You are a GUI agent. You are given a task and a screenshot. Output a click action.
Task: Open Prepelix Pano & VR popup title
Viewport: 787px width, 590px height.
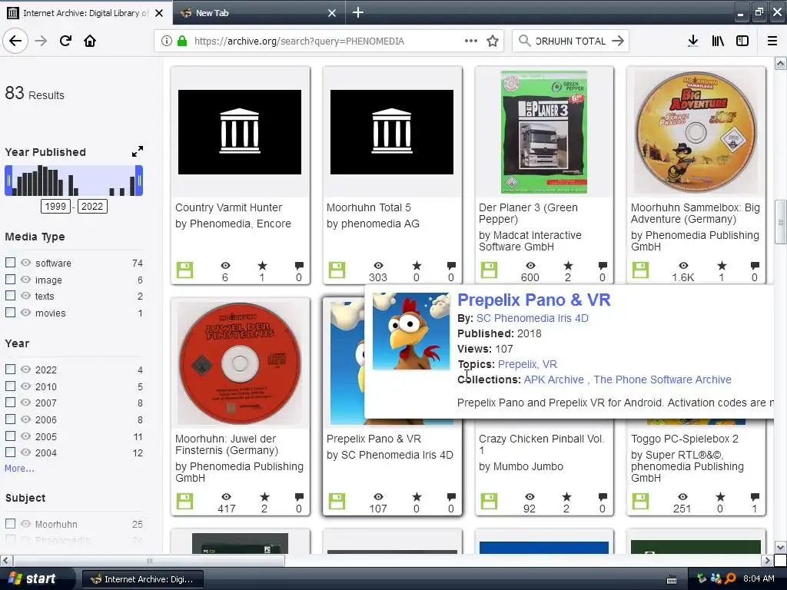pos(533,300)
